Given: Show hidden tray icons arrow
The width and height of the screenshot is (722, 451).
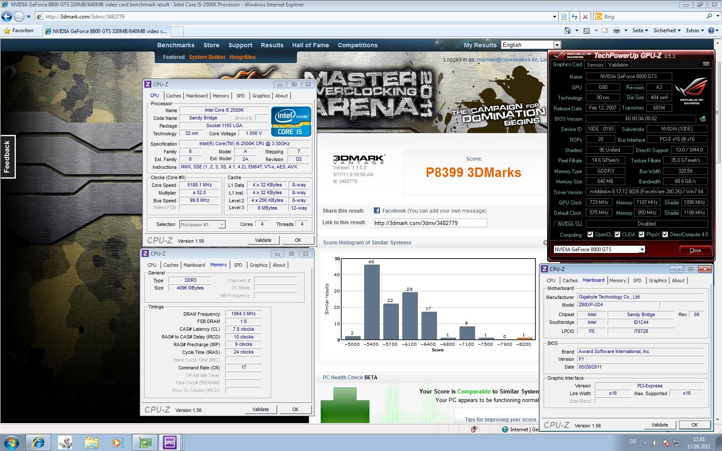Looking at the screenshot, I should pos(645,442).
